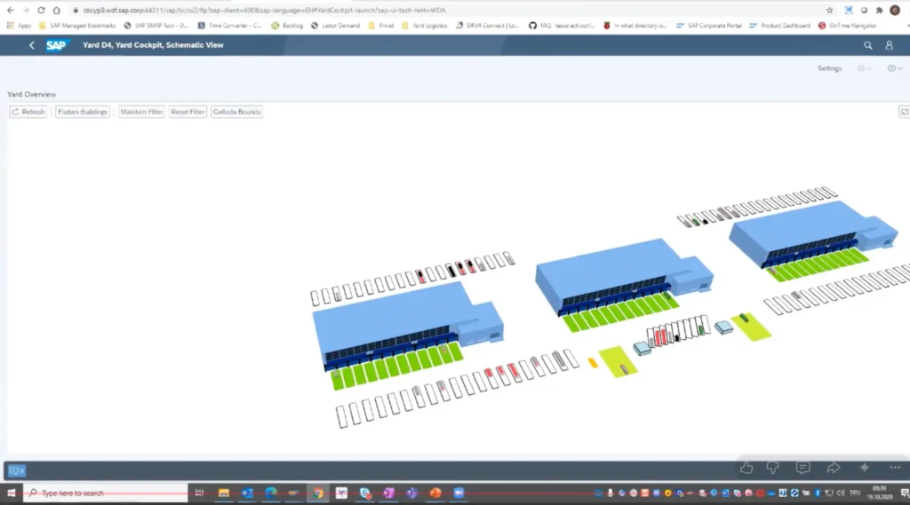
Task: Open the 'In what directory is...' bookmark
Action: click(635, 26)
